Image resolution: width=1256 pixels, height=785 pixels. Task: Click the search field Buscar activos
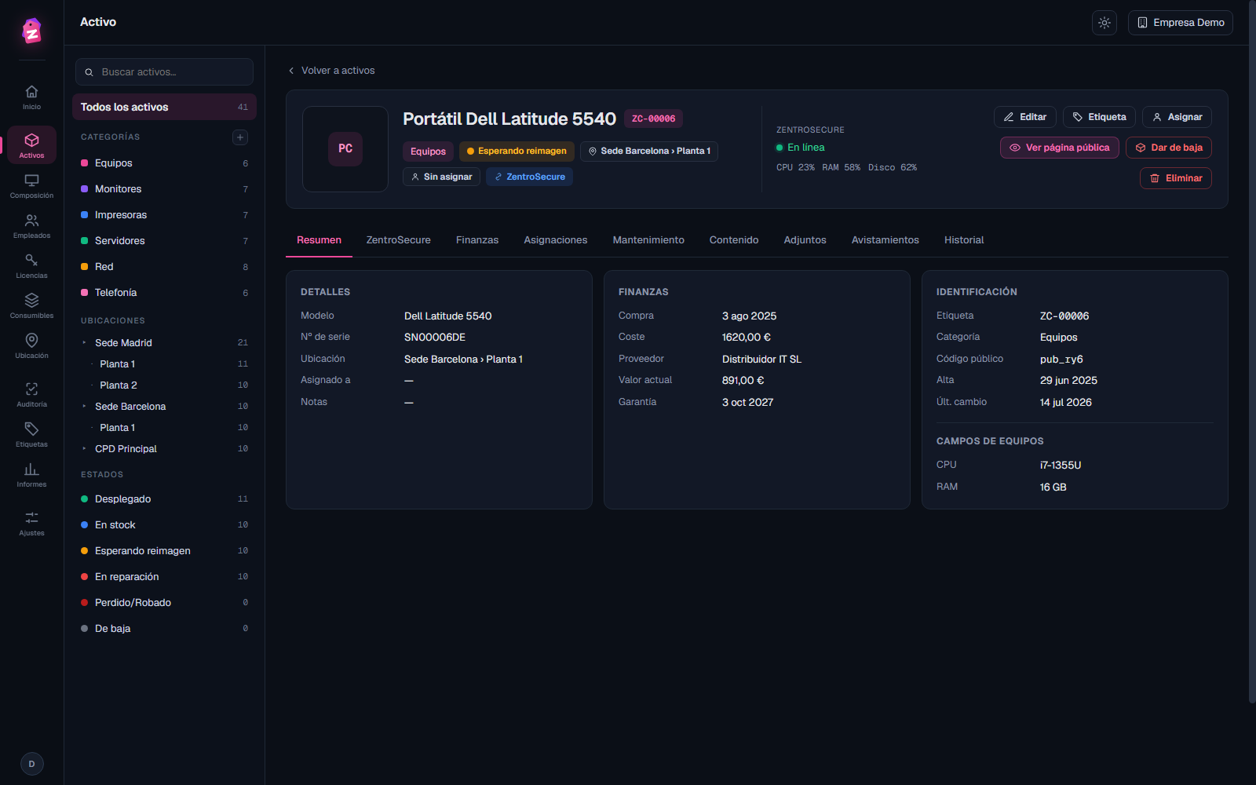[x=164, y=71]
